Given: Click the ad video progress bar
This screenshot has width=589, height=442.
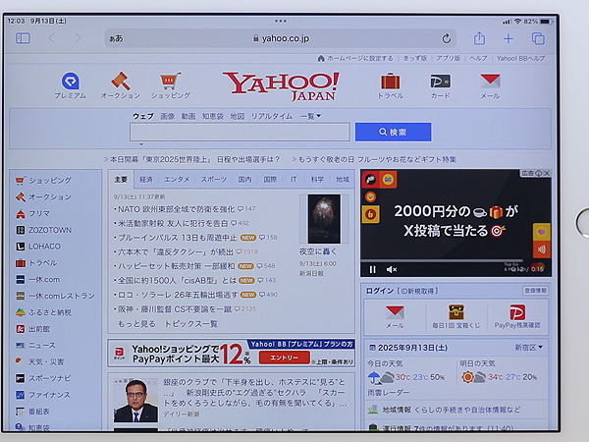Looking at the screenshot, I should tap(442, 260).
